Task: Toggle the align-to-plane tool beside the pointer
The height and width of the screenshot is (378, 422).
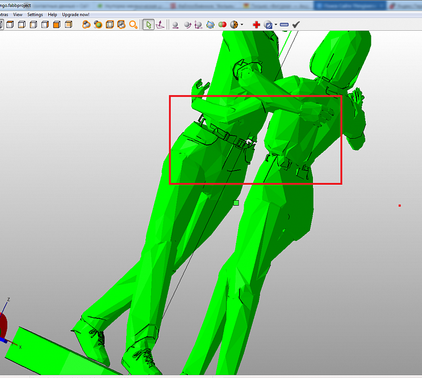Action: click(160, 25)
